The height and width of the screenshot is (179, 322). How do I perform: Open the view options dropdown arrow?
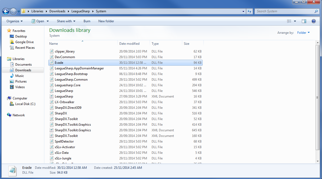[295, 21]
